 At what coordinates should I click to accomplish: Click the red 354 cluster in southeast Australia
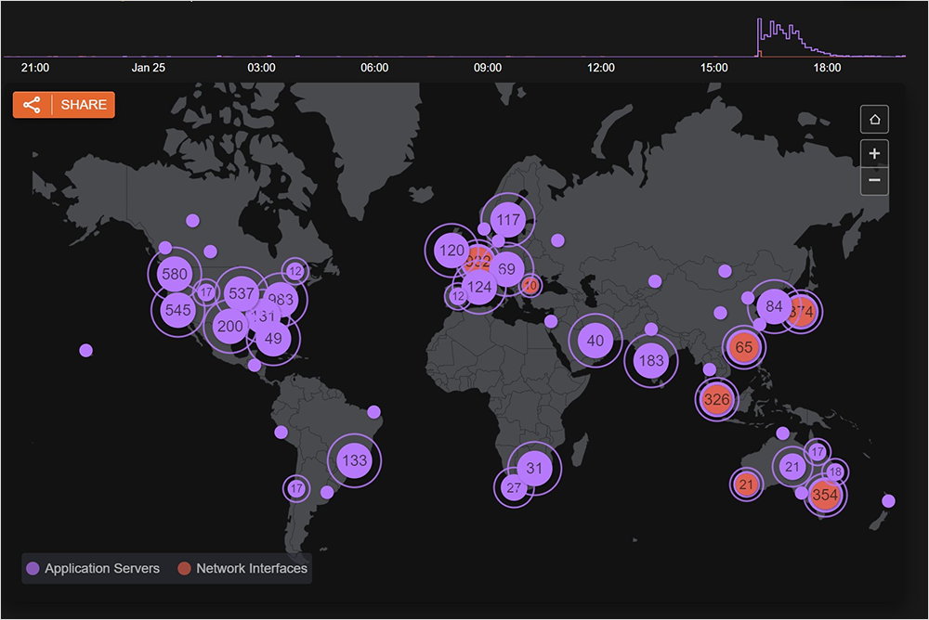tap(825, 495)
